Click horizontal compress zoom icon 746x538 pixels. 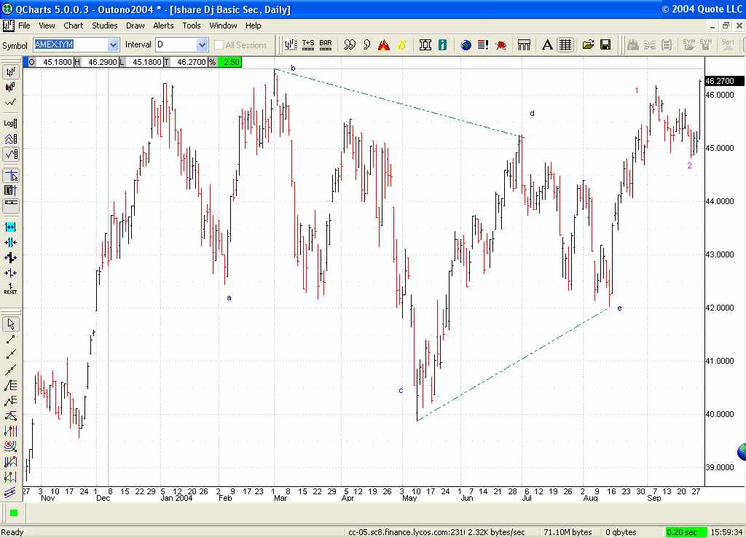[x=10, y=242]
